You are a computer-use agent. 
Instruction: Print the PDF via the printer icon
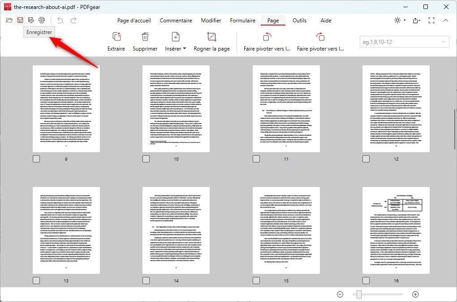pyautogui.click(x=42, y=20)
